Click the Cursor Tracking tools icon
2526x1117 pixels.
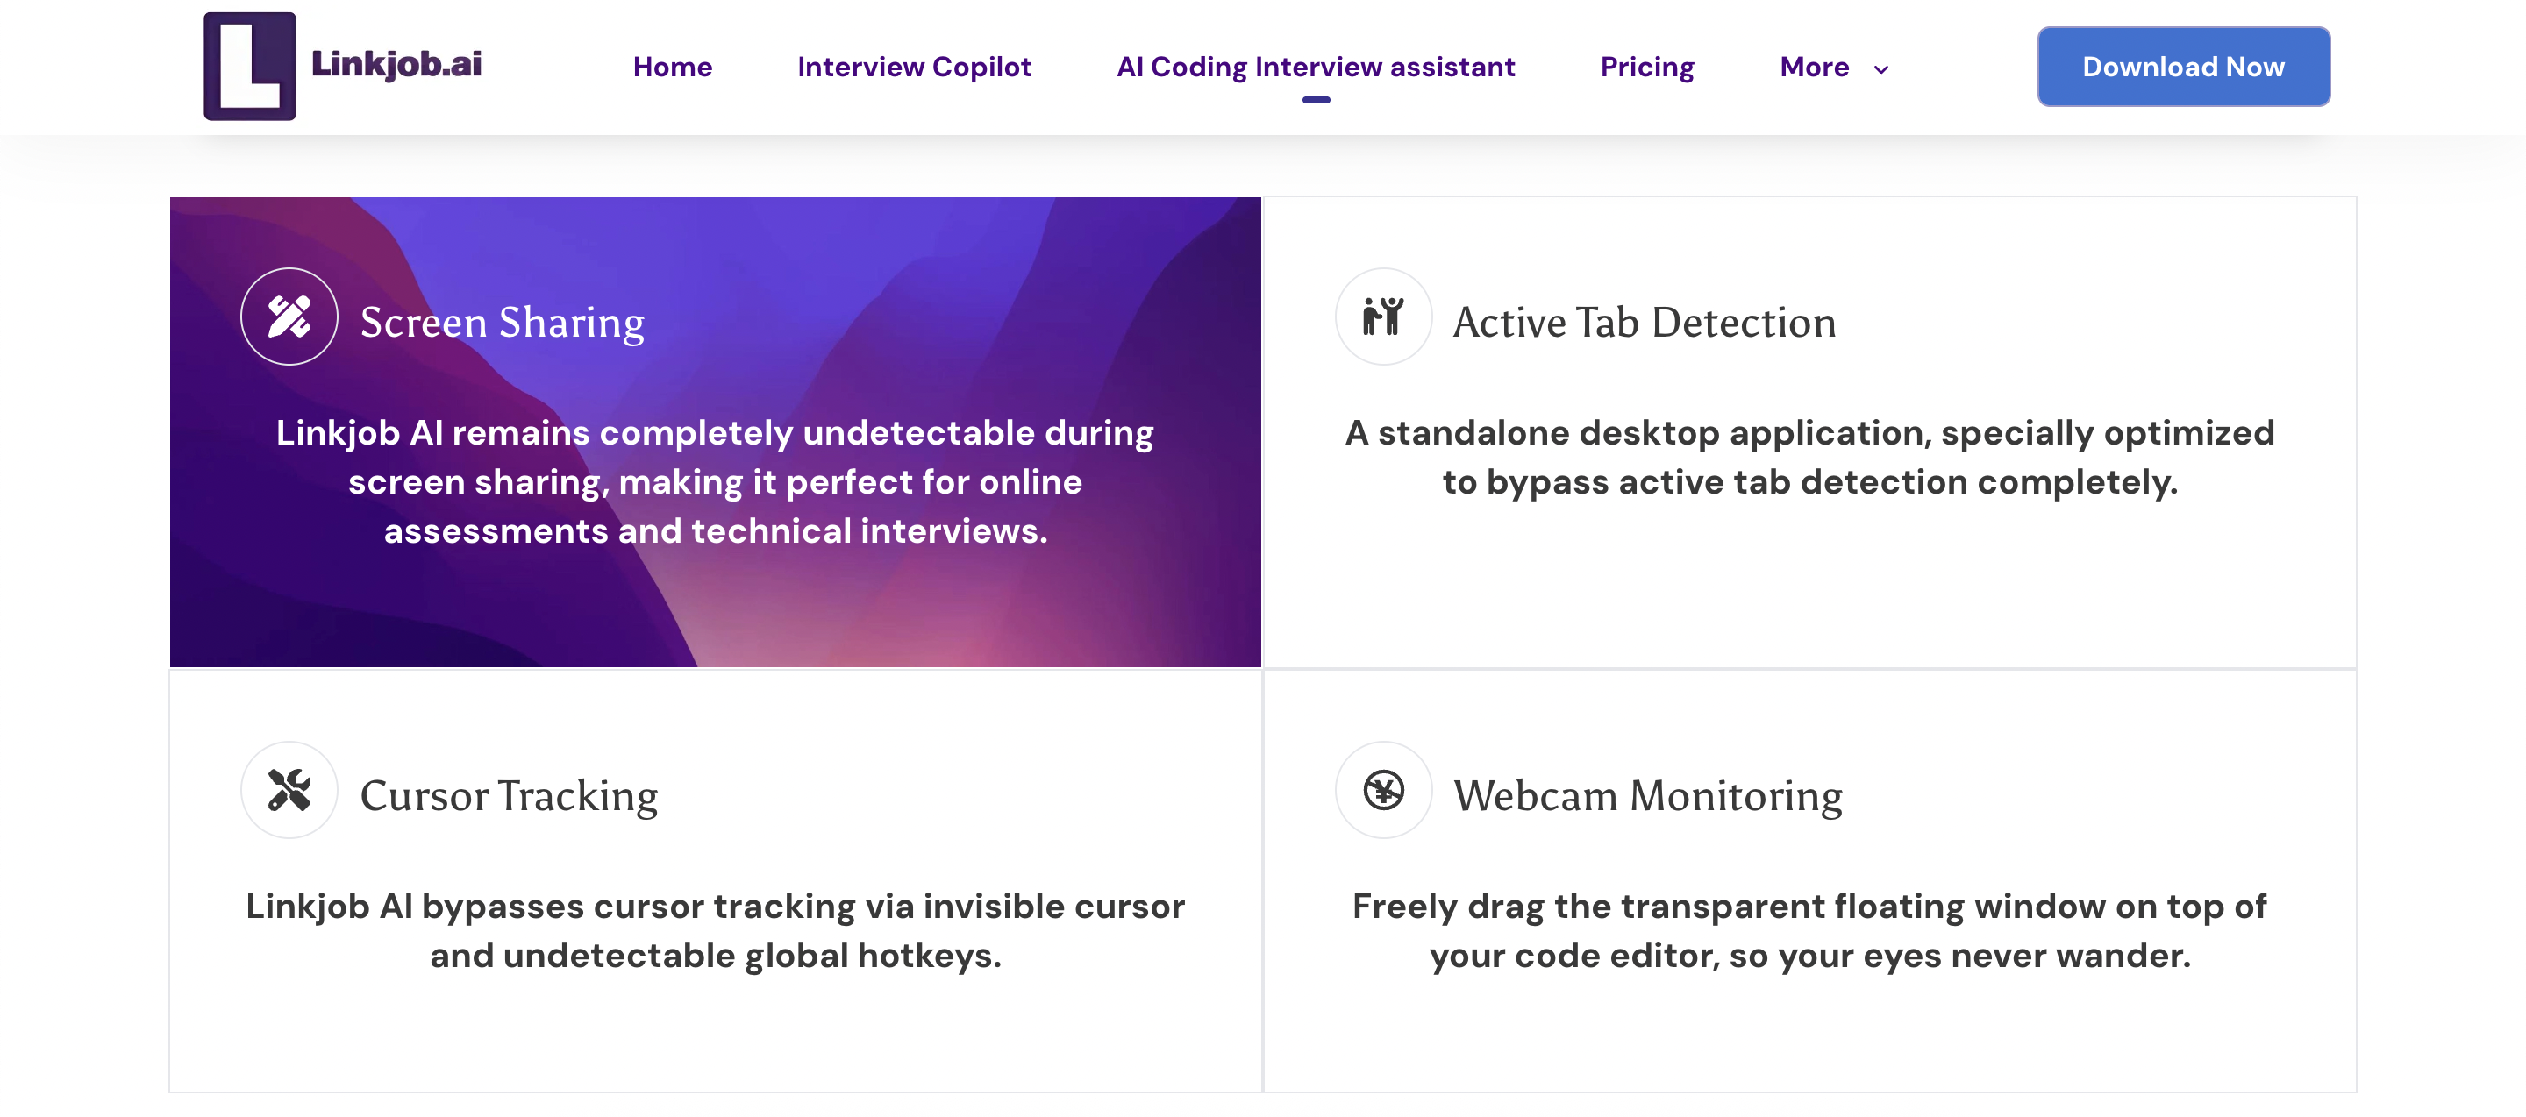[289, 790]
